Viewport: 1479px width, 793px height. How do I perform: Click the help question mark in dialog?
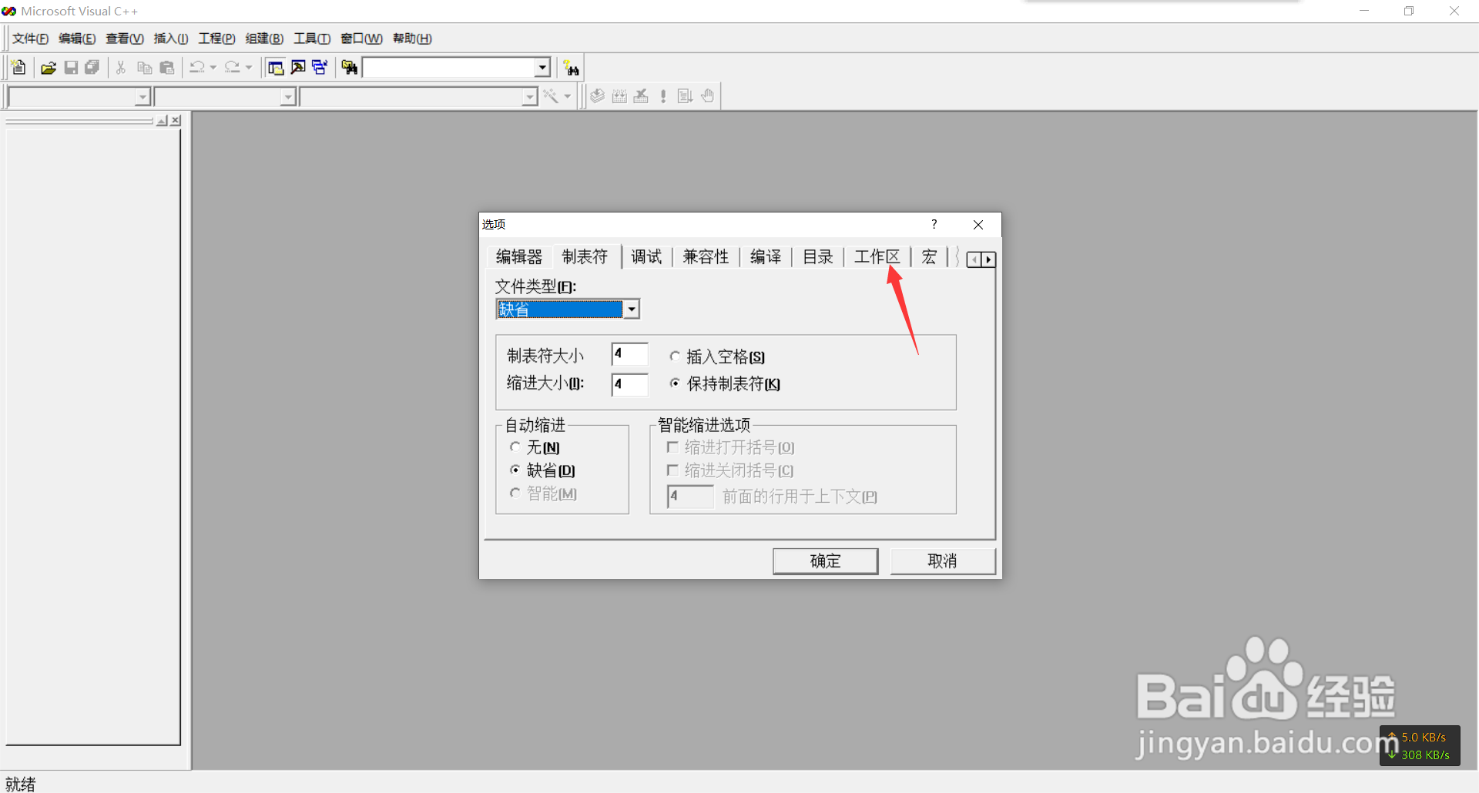934,224
